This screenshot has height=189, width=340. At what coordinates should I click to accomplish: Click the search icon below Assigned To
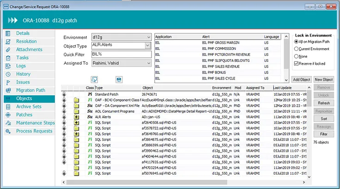94,79
